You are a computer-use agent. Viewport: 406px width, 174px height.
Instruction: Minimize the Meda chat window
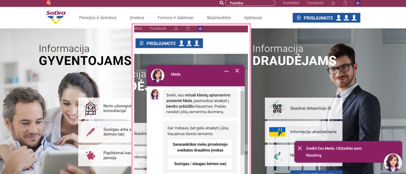226,71
